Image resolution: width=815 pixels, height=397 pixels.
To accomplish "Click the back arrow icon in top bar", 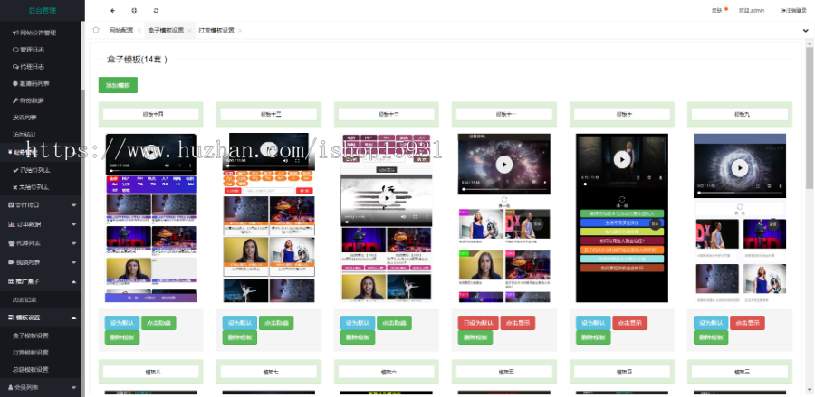I will 113,10.
